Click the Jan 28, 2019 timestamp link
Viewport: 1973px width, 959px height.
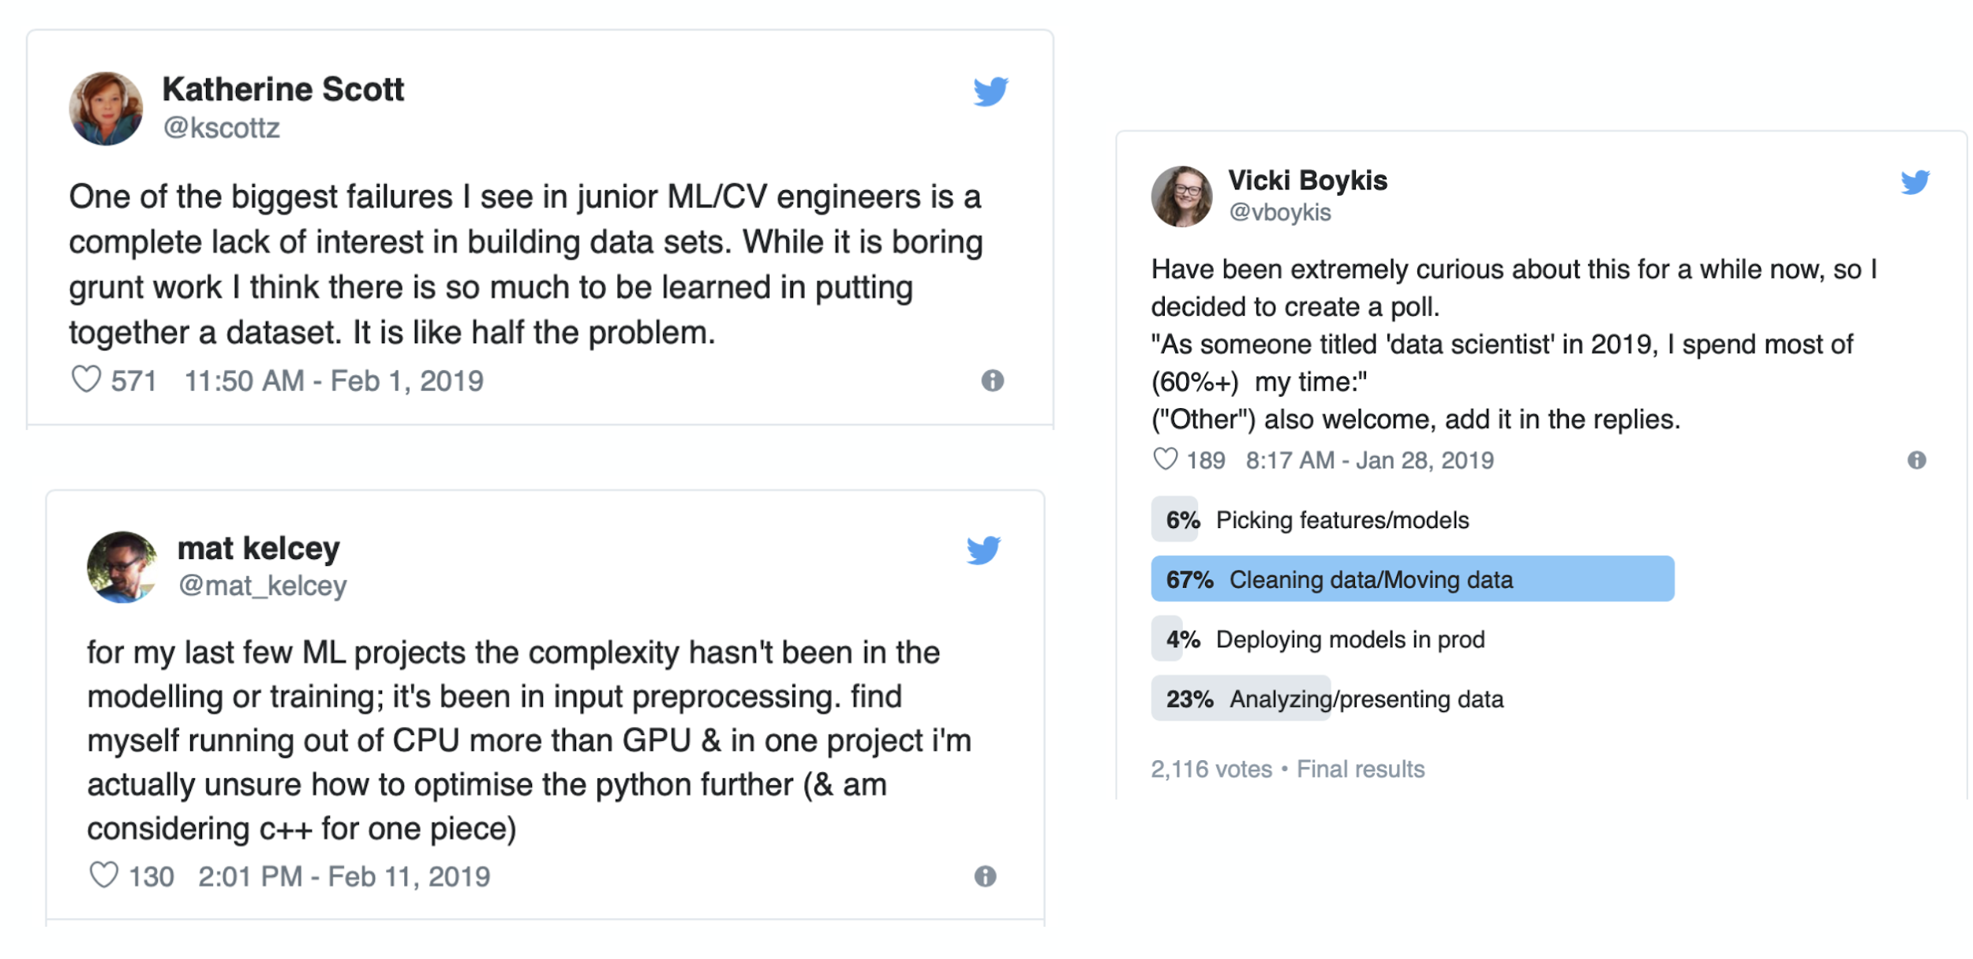click(x=1369, y=460)
